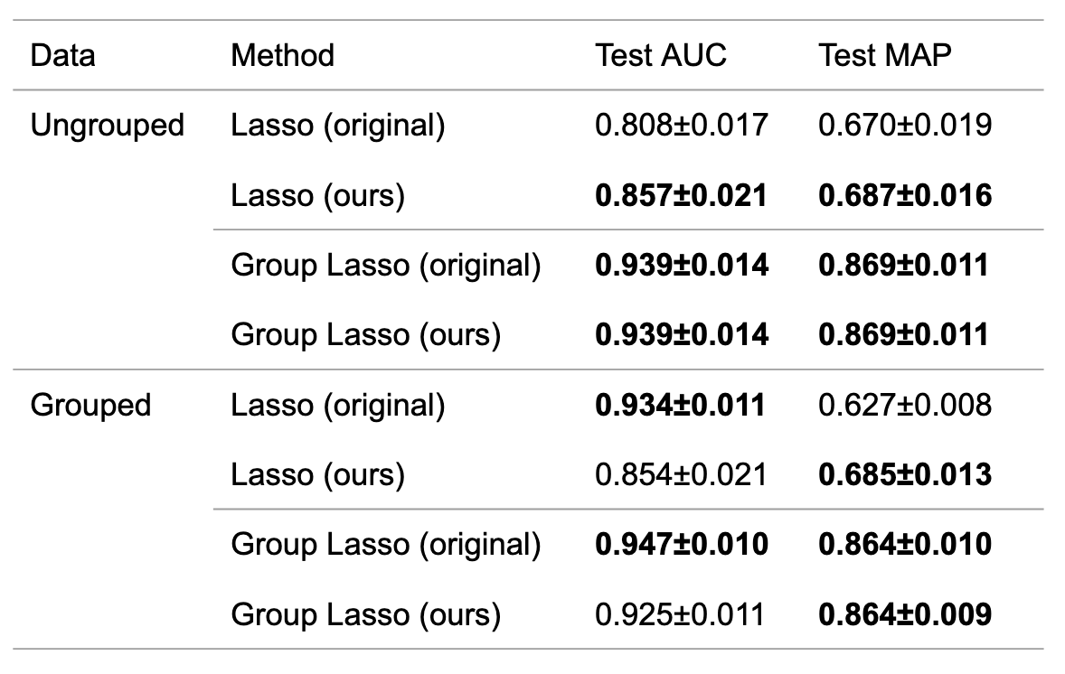Click Lasso (original) in the Grouped section

point(338,406)
